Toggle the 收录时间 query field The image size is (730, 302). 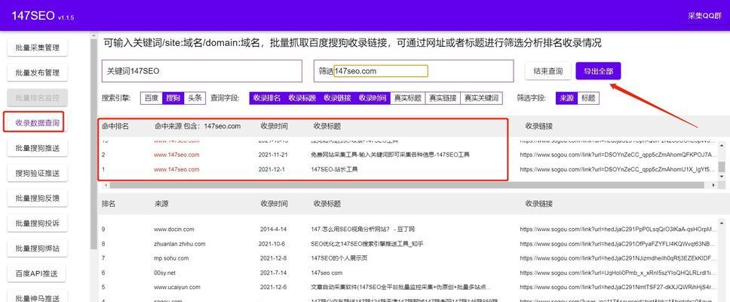[x=373, y=98]
